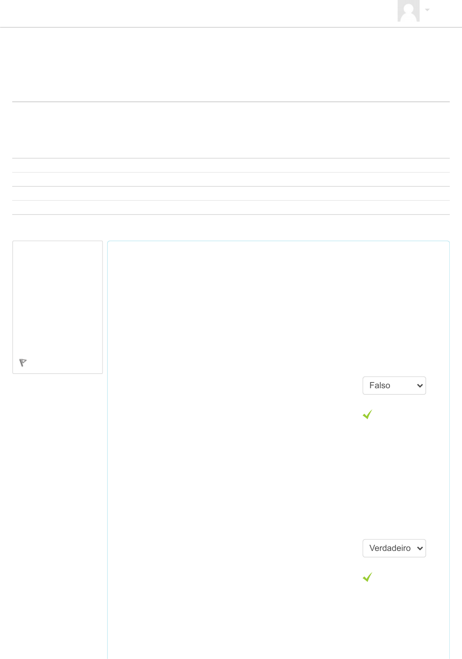Expand the user menu arrow beside avatar
Viewport: 462px width, 659px height.
coord(427,10)
